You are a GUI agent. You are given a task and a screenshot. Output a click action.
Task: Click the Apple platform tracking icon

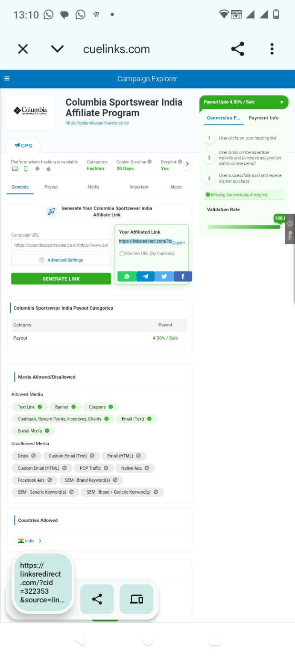point(48,169)
